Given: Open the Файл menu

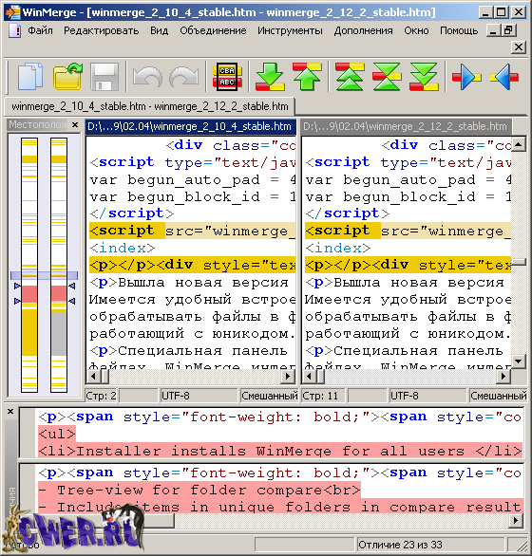Looking at the screenshot, I should (41, 31).
